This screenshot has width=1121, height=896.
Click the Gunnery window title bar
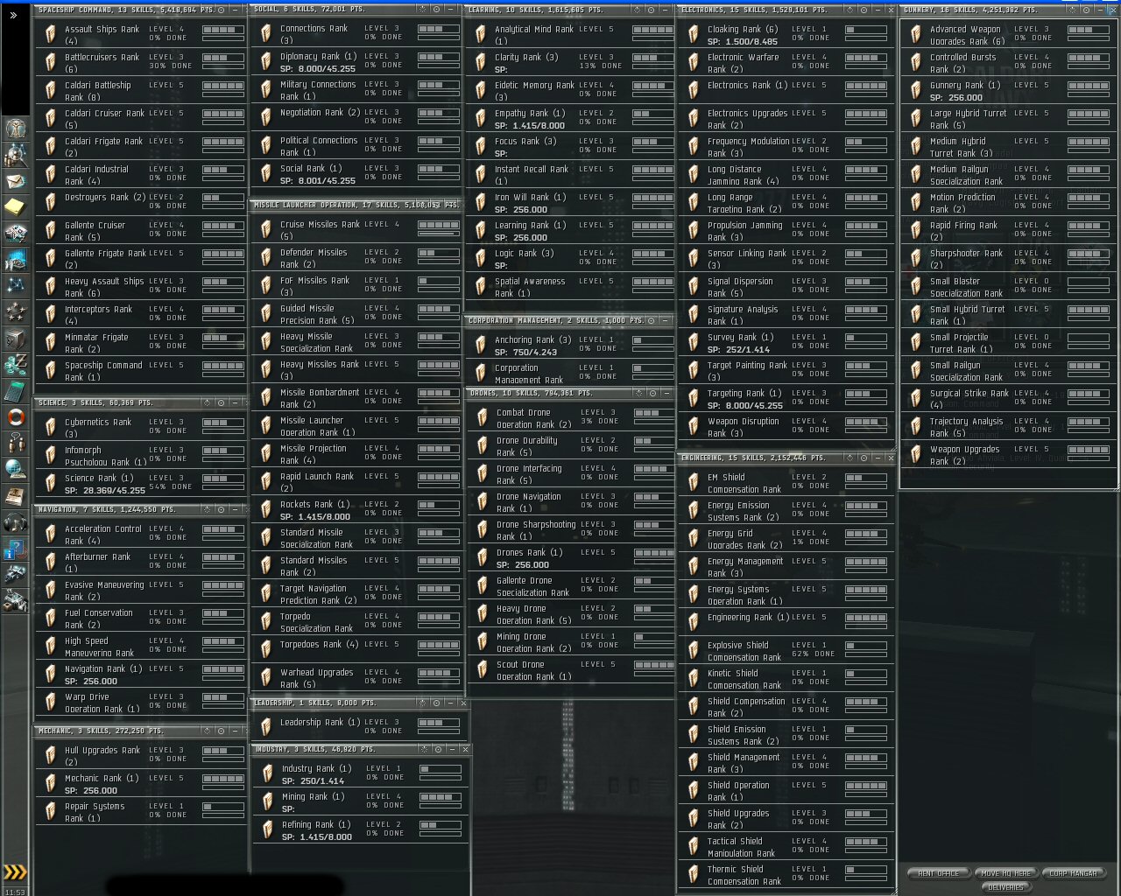pyautogui.click(x=1008, y=10)
